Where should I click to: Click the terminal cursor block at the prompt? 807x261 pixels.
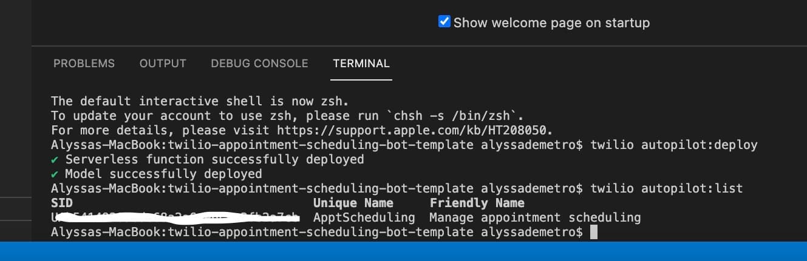[x=594, y=232]
